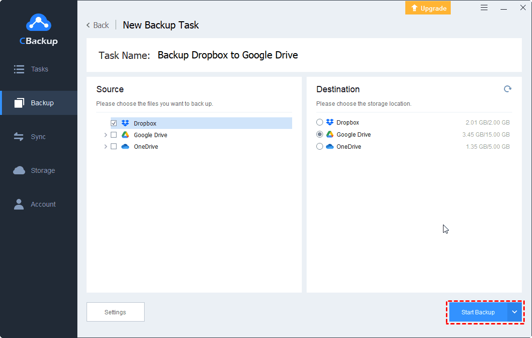Click the Account person icon in sidebar

click(x=19, y=204)
